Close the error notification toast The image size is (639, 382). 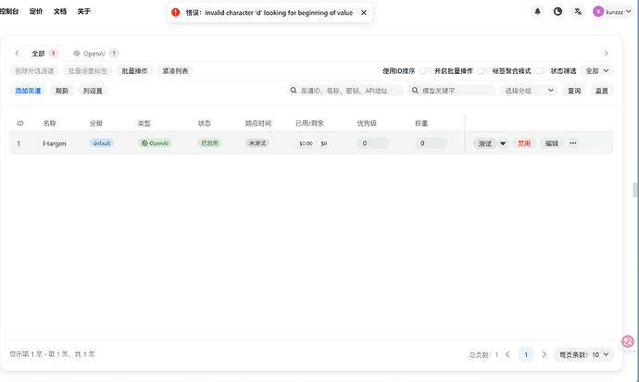click(364, 13)
